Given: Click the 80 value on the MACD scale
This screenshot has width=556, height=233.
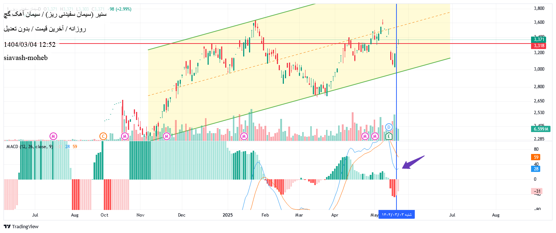Looking at the screenshot, I should pyautogui.click(x=536, y=149).
